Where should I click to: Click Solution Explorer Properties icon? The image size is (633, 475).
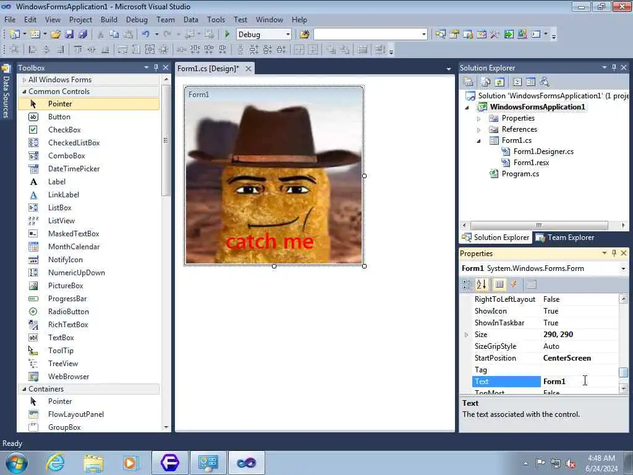[x=469, y=82]
